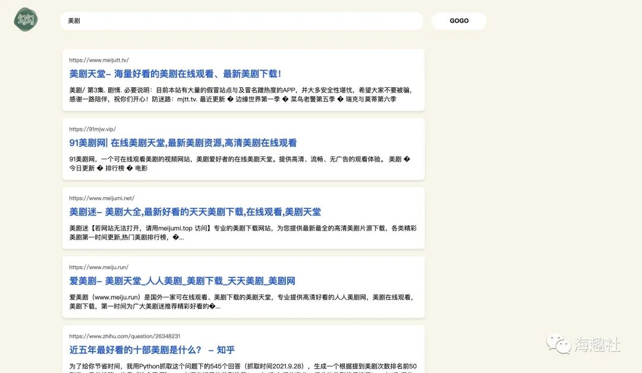This screenshot has width=642, height=373.
Task: Open the 美剧迷 美剧大全 result title
Action: [x=195, y=212]
